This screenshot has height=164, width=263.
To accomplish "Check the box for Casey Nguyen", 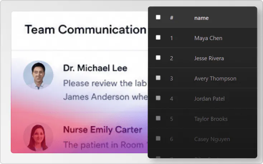I will [x=158, y=139].
